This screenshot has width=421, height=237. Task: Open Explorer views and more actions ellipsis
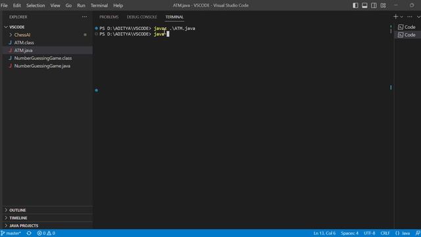[x=84, y=17]
